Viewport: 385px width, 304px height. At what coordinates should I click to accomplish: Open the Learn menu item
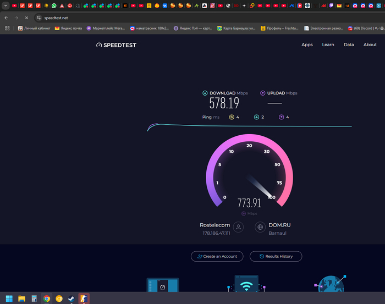coord(328,45)
